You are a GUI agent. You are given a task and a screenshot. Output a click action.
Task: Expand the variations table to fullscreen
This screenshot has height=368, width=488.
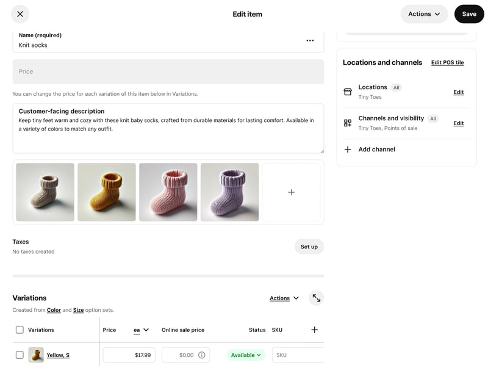tap(316, 298)
